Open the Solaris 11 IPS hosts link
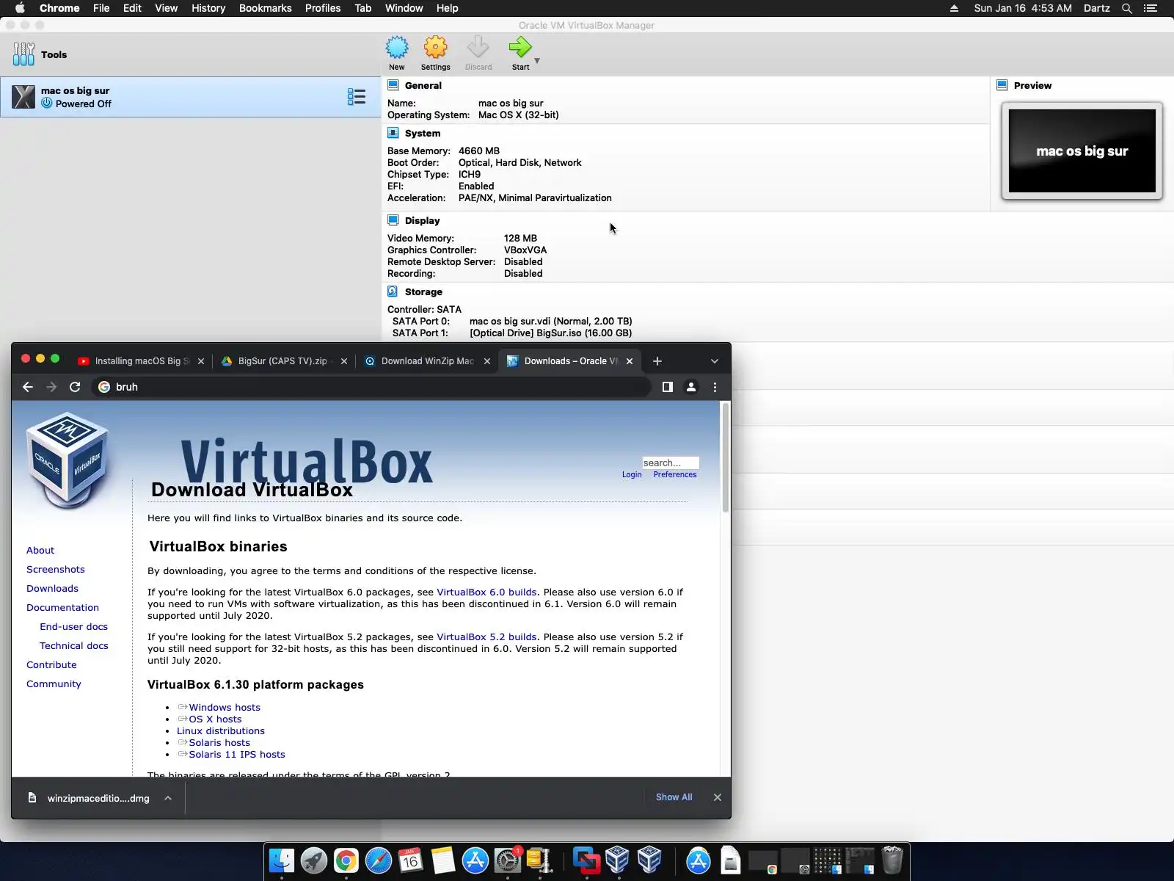Screen dimensions: 1174x881 point(237,755)
